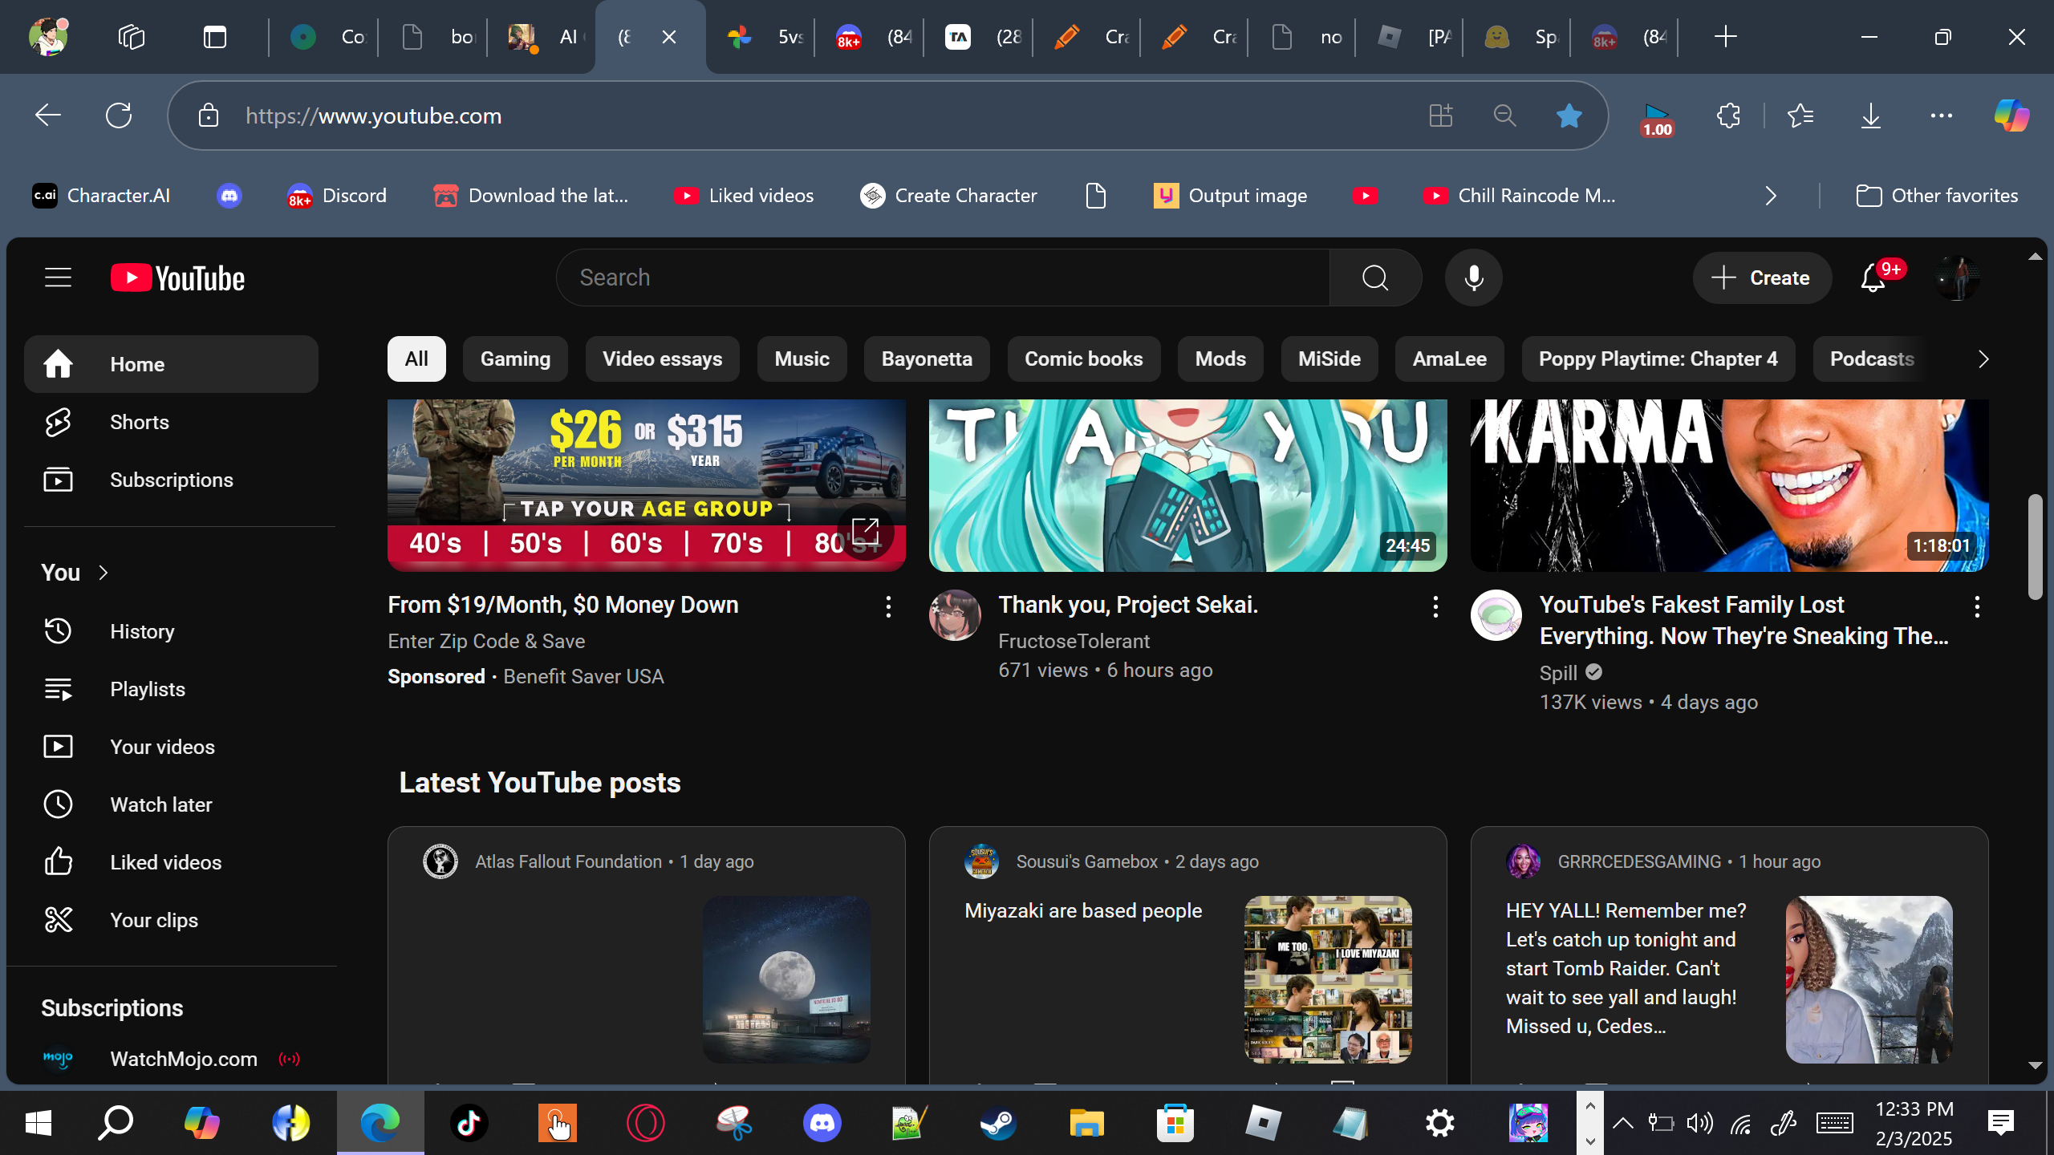
Task: Open the browser zoom magnifier icon
Action: pos(1504,115)
